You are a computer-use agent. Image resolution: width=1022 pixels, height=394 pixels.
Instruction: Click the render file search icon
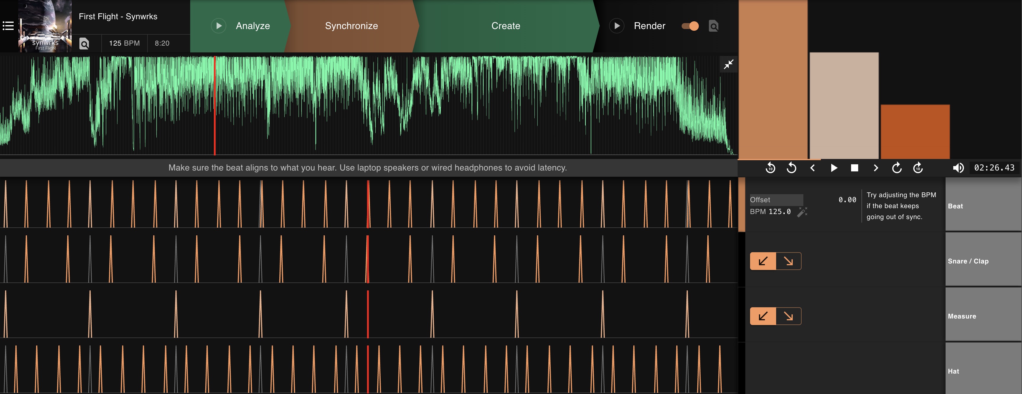[713, 26]
